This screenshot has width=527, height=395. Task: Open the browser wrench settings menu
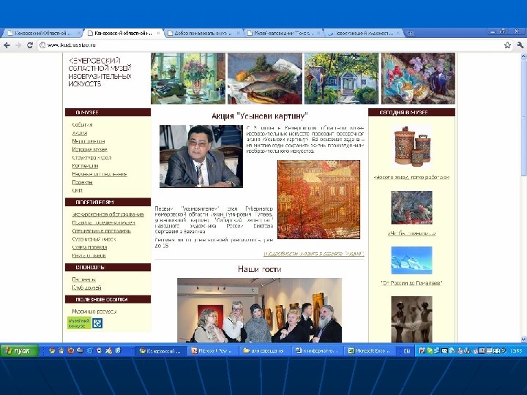tap(520, 45)
